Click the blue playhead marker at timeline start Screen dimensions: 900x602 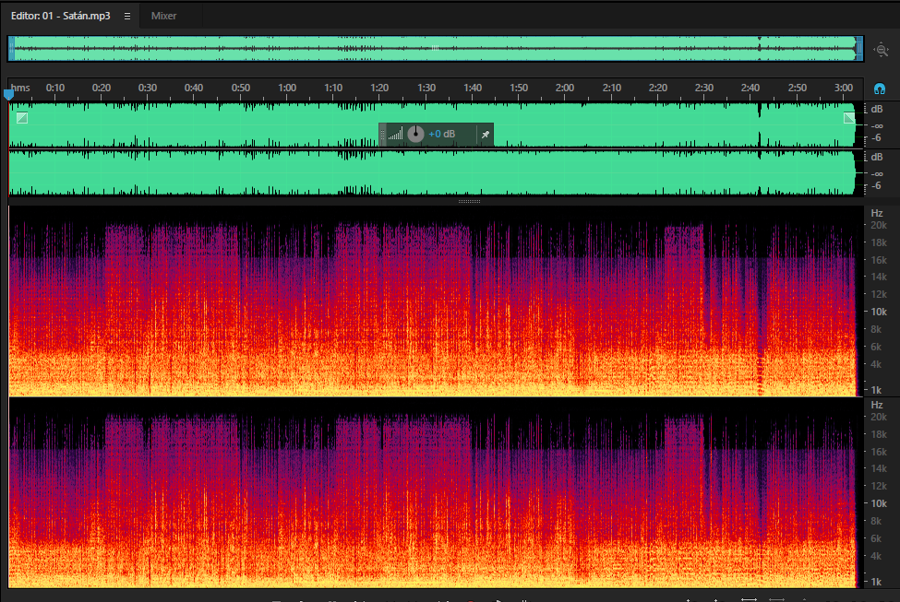pos(8,94)
